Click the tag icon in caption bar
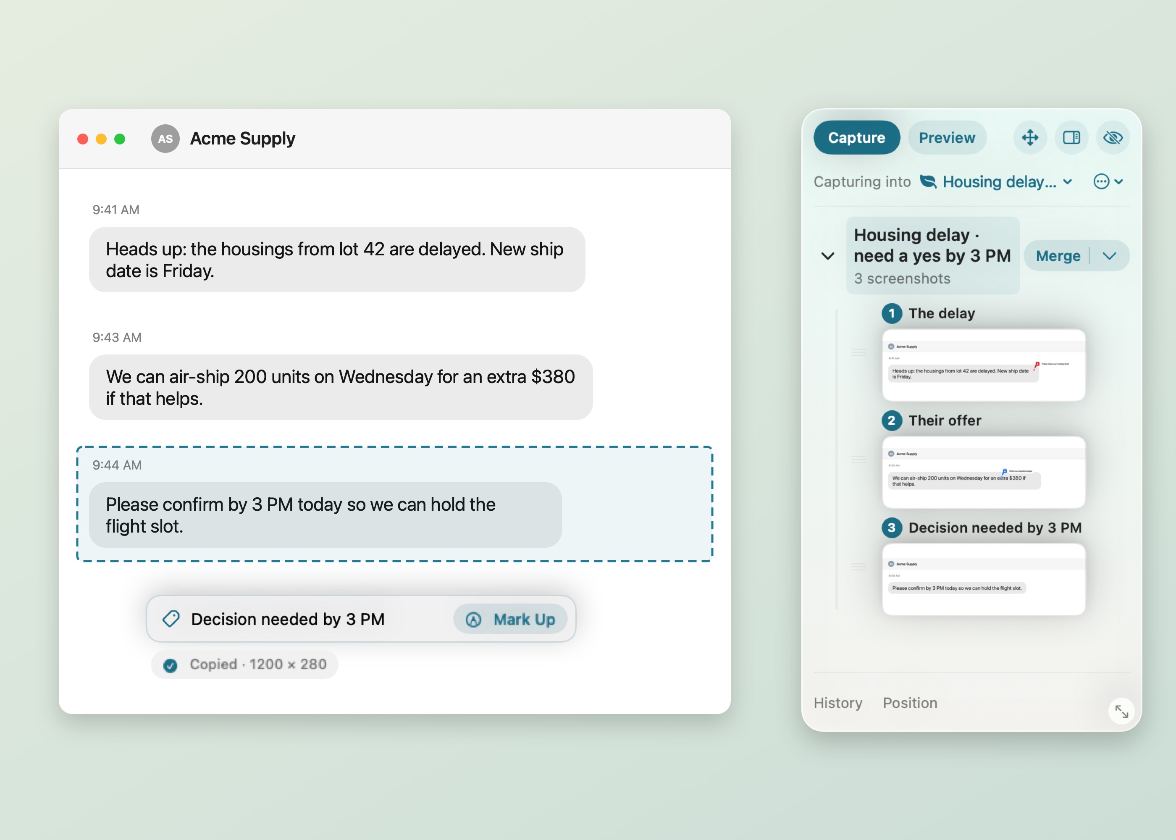This screenshot has width=1176, height=840. click(171, 619)
